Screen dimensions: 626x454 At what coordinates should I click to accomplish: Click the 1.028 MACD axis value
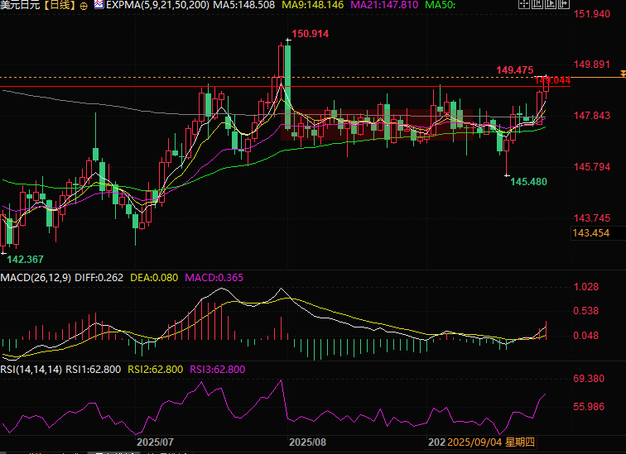(585, 287)
